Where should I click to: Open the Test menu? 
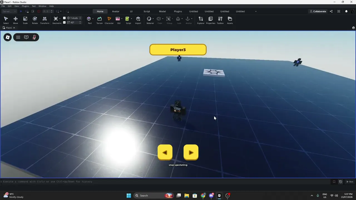(34, 6)
